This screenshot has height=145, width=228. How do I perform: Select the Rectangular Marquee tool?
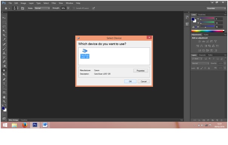(x=4, y=22)
